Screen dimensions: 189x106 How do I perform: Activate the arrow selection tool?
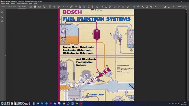coord(134,7)
